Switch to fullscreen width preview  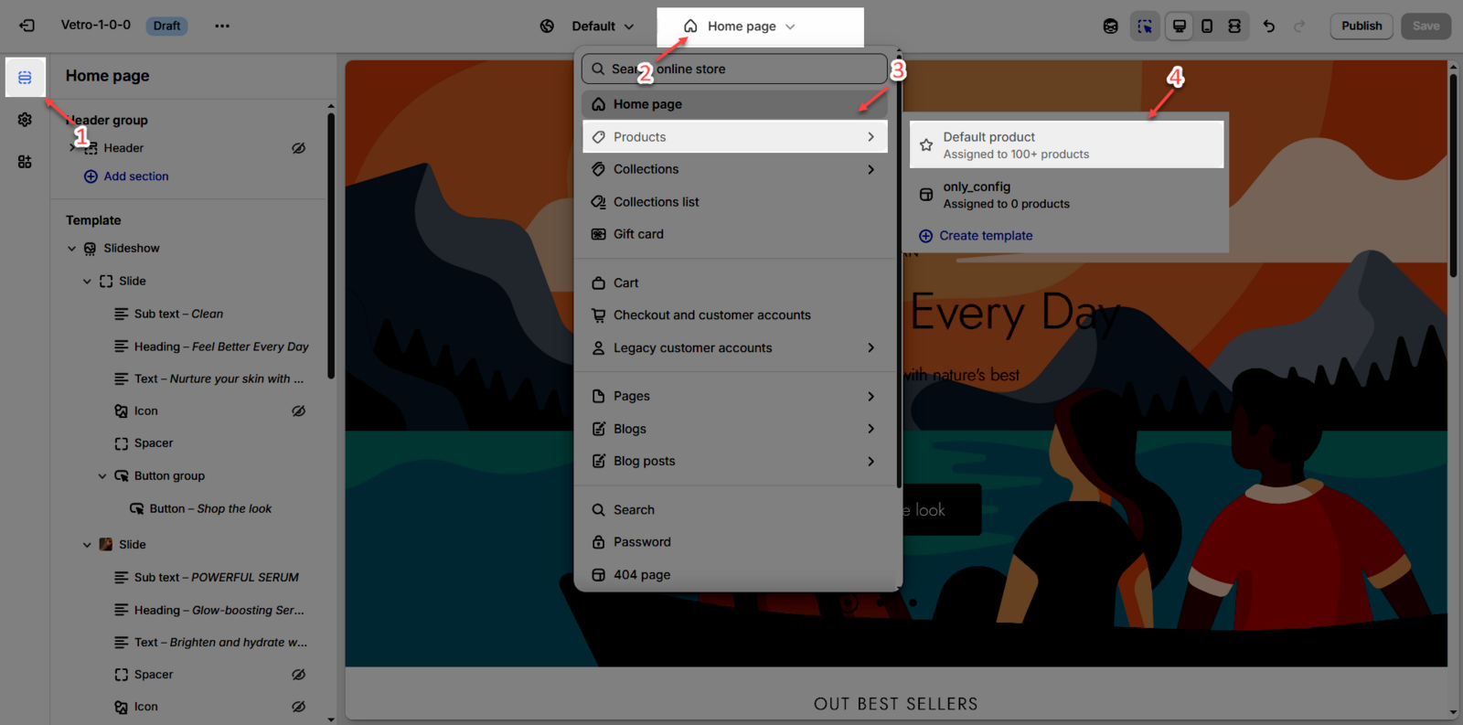pyautogui.click(x=1234, y=26)
